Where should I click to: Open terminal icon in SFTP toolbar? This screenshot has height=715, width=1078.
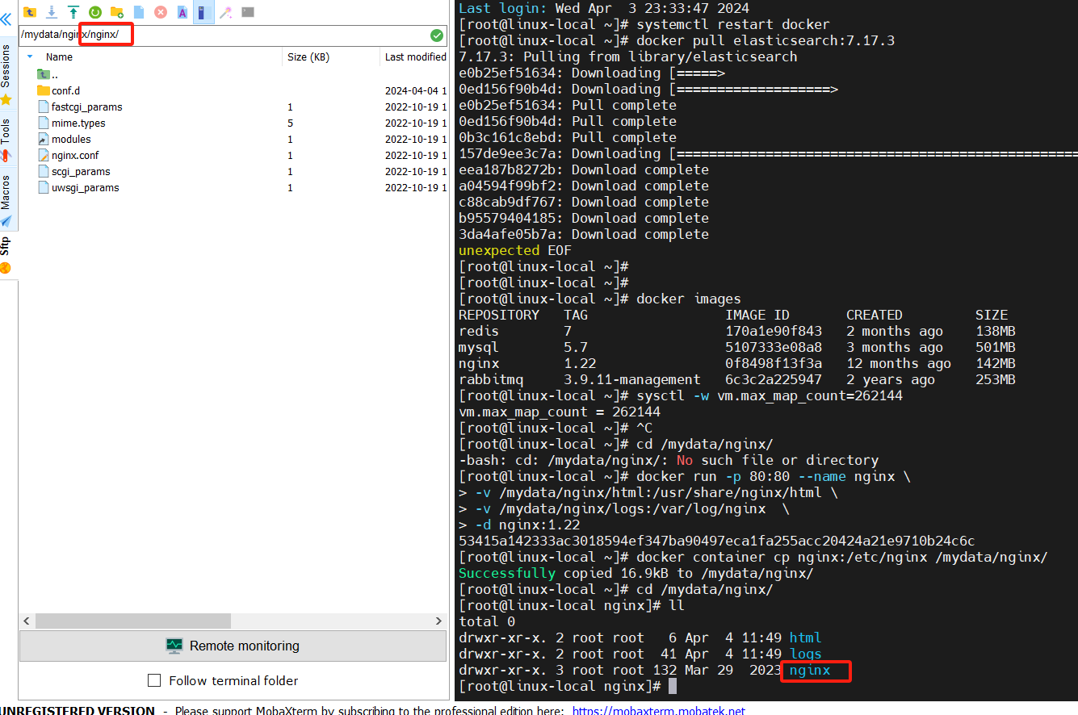click(248, 12)
